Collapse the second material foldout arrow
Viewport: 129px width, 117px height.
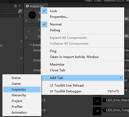coord(26,38)
